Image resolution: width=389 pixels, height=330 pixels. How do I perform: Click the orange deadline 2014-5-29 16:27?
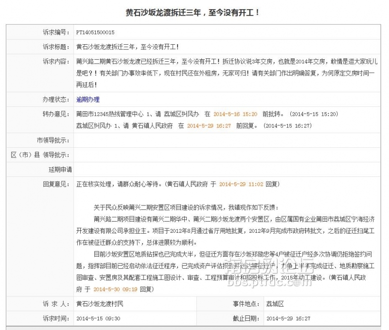[x=209, y=126]
